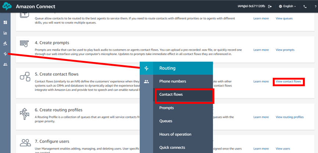Select Contact flows in Routing menu
Screen dimensions: 318x153
coord(171,95)
